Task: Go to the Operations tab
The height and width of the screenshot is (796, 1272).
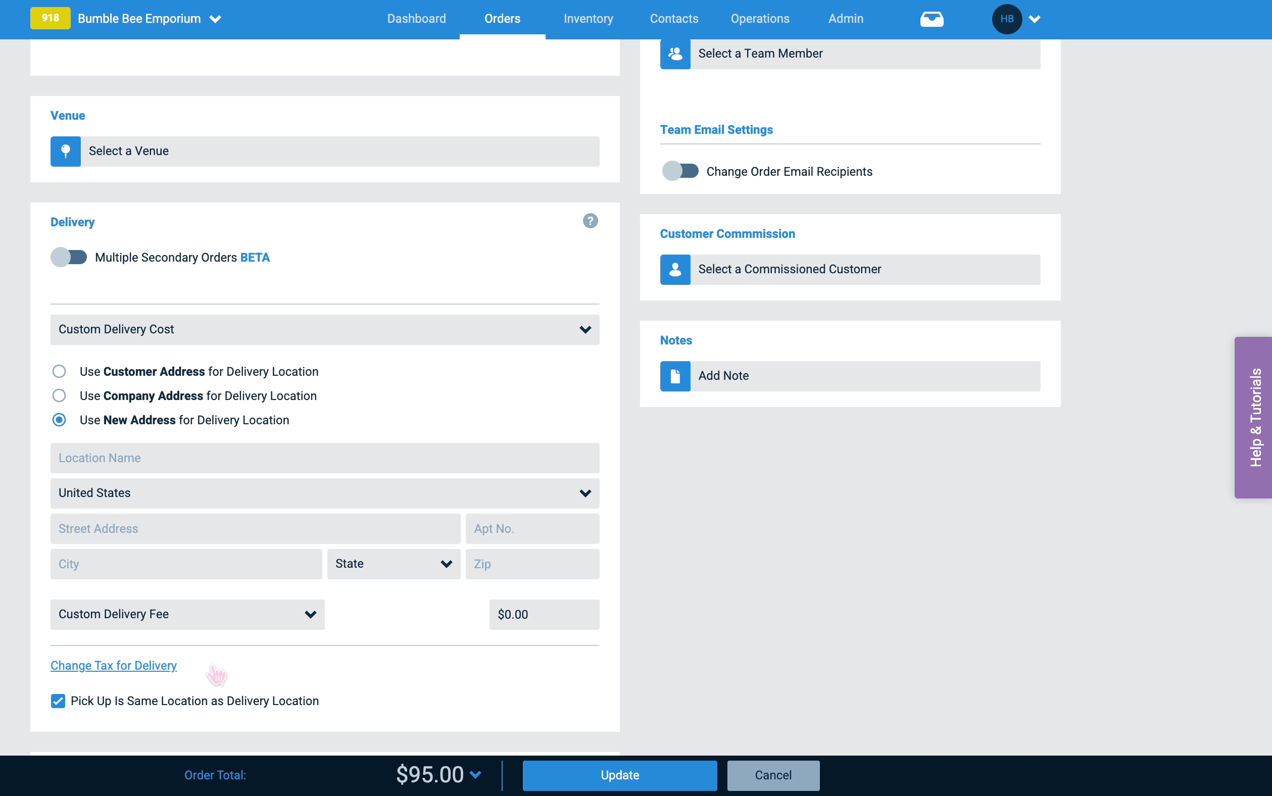Action: click(x=760, y=19)
